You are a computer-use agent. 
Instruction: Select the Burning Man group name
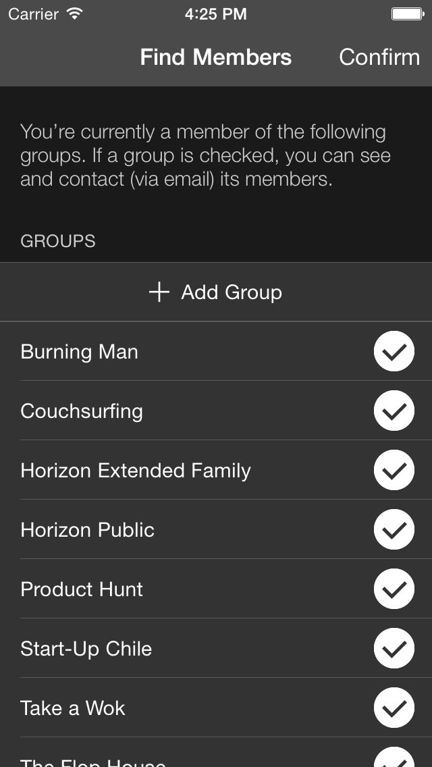click(x=79, y=352)
